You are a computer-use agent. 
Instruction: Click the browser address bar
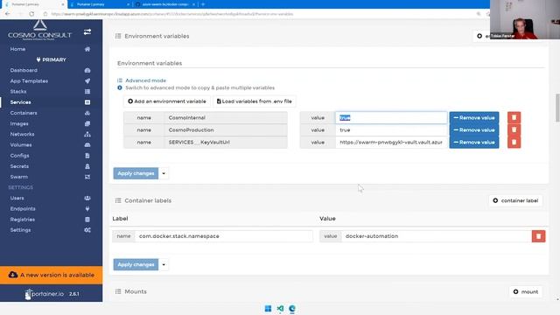[x=261, y=14]
